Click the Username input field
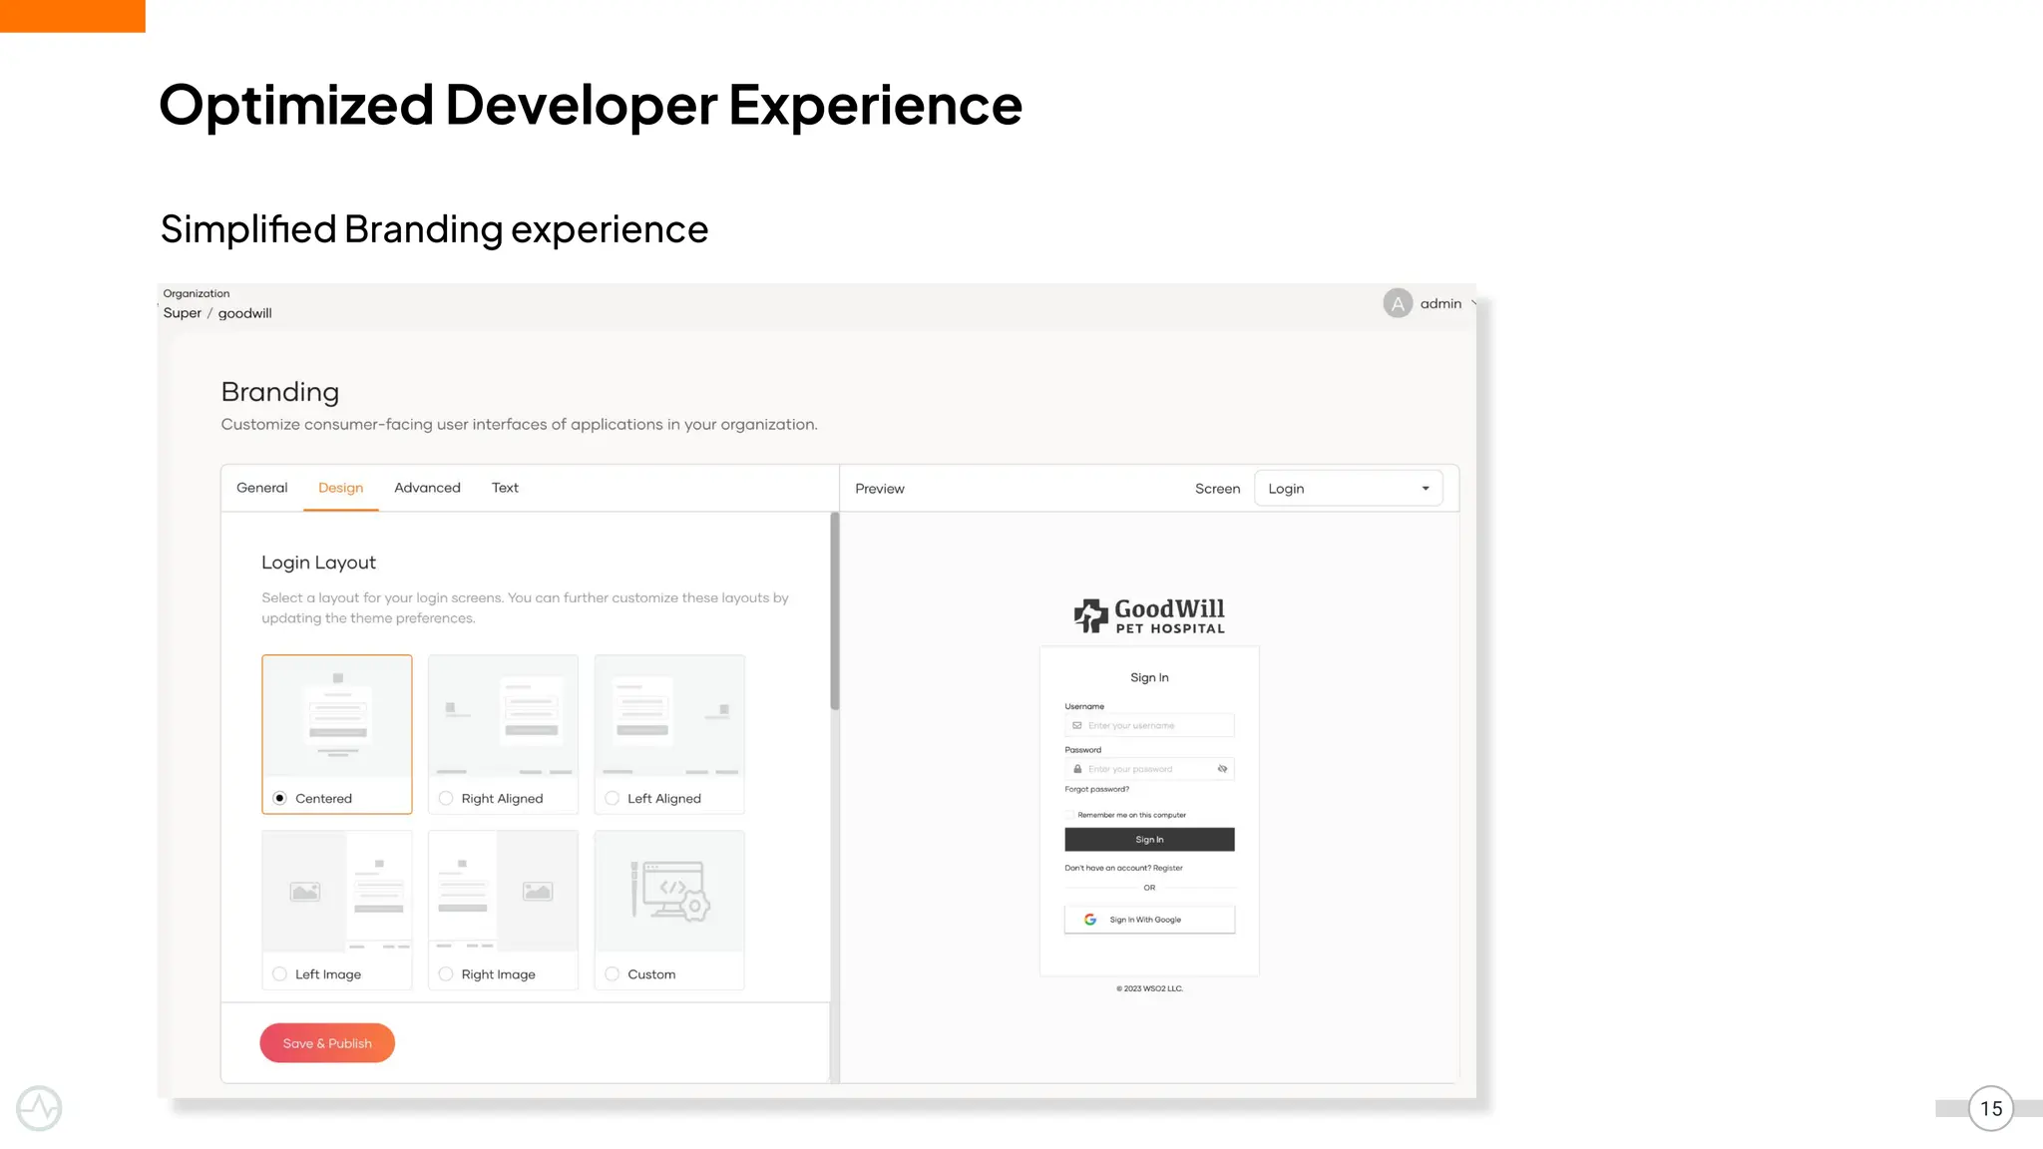The width and height of the screenshot is (2043, 1149). click(1149, 725)
